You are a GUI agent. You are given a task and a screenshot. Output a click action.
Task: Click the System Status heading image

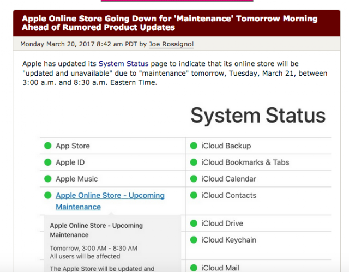(x=258, y=115)
